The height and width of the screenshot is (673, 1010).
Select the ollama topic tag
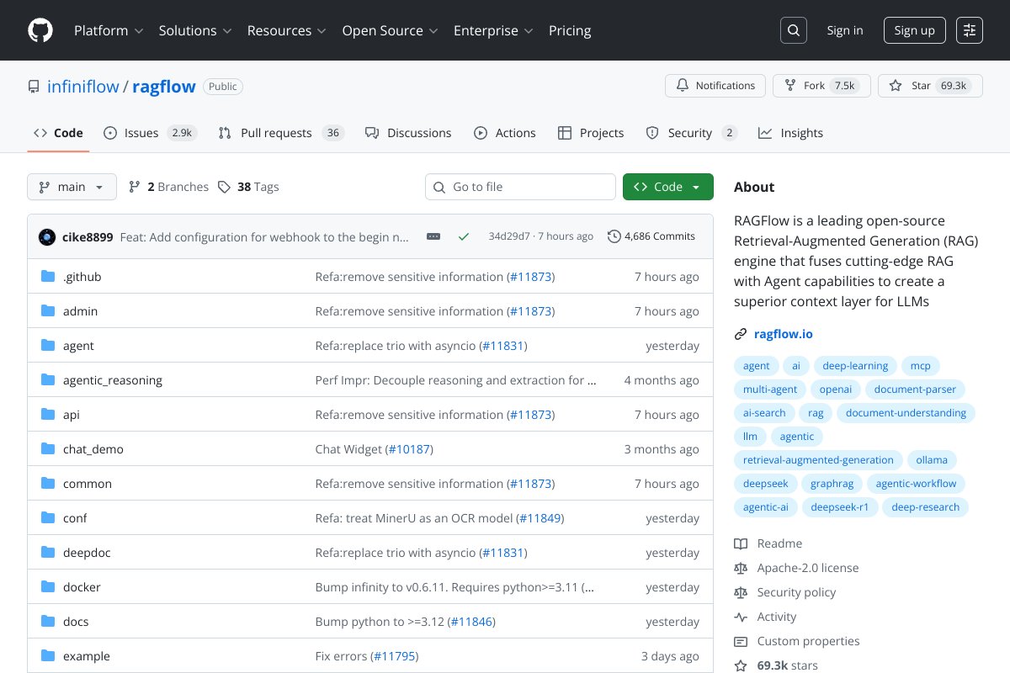point(932,460)
